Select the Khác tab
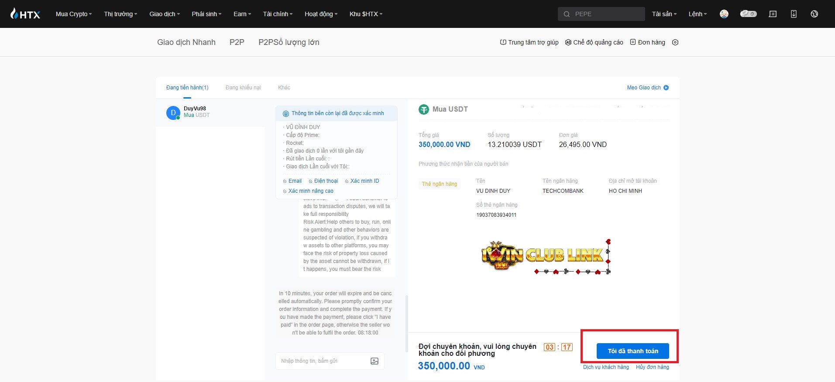This screenshot has height=382, width=835. [x=284, y=88]
